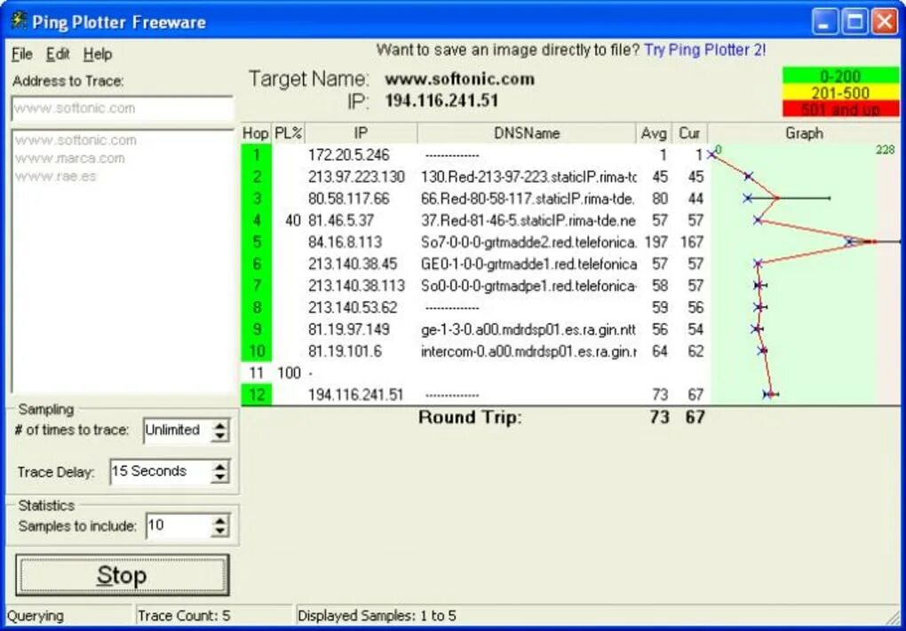This screenshot has width=906, height=631.
Task: Click IP address 213.140.53.62
Action: tap(353, 308)
